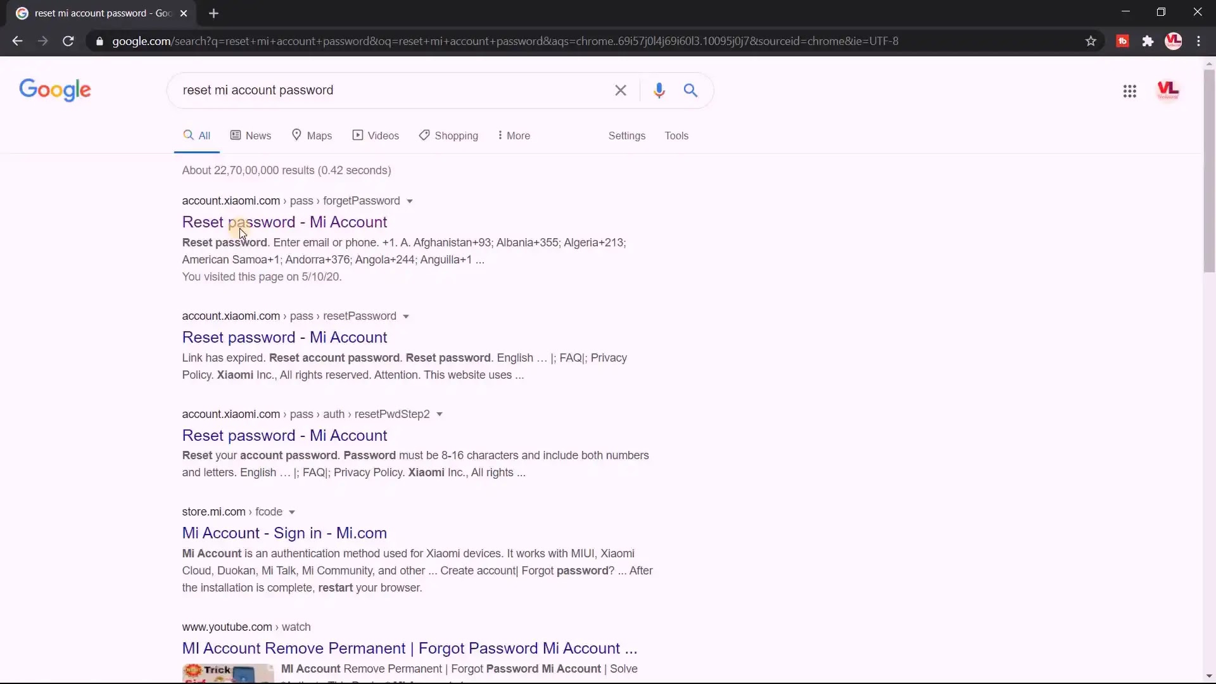Expand store.mi.com fcode result arrow
1216x684 pixels.
pyautogui.click(x=292, y=512)
